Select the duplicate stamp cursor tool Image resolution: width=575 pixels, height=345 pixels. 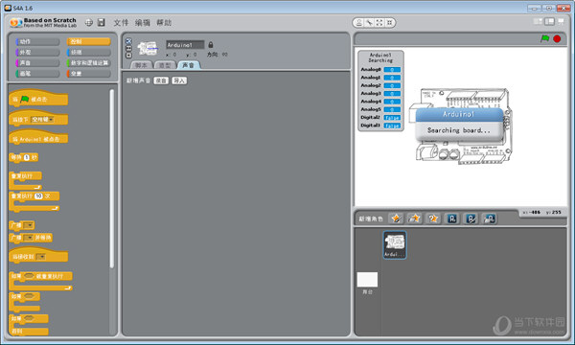(x=359, y=23)
